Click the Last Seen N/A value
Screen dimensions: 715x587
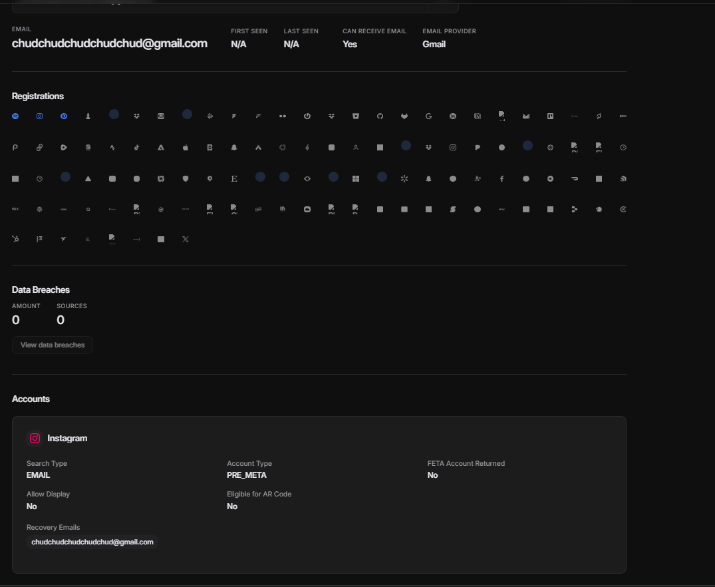(x=291, y=45)
